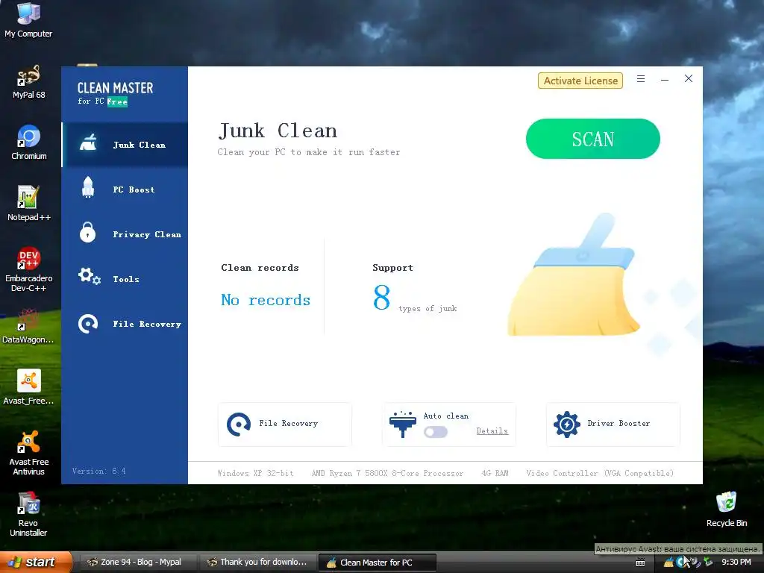Click "Version: 6.4" label
This screenshot has width=764, height=573.
pos(99,472)
